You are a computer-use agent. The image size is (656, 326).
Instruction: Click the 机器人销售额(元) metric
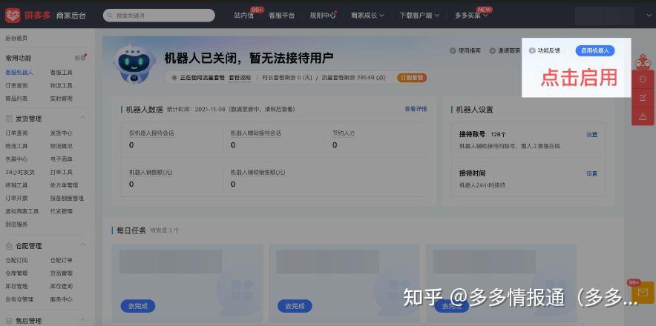pos(151,172)
